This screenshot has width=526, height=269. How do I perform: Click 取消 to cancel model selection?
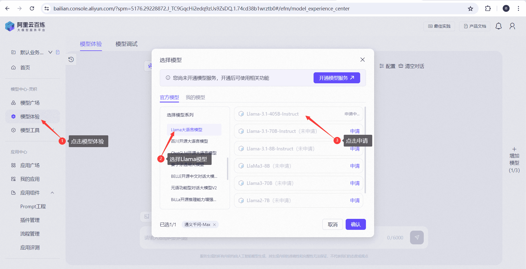click(x=332, y=224)
